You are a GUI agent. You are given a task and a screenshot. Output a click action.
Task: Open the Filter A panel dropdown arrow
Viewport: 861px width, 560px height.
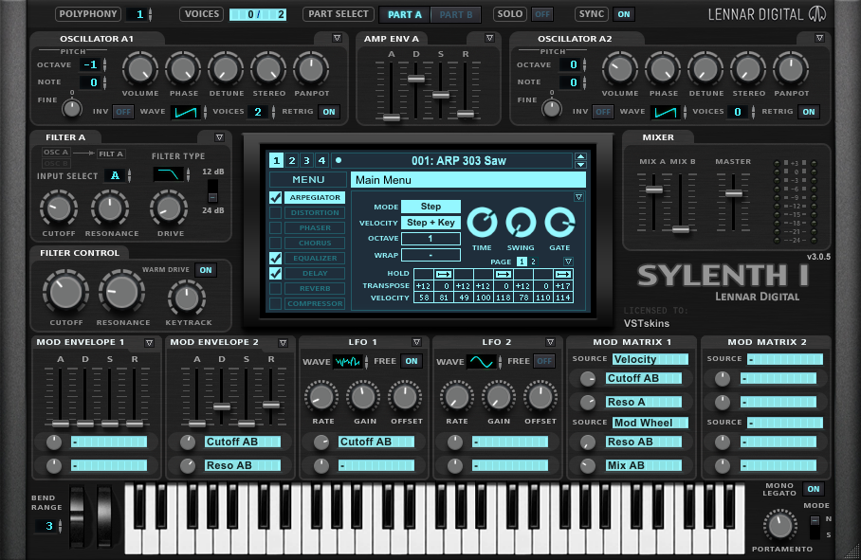219,137
